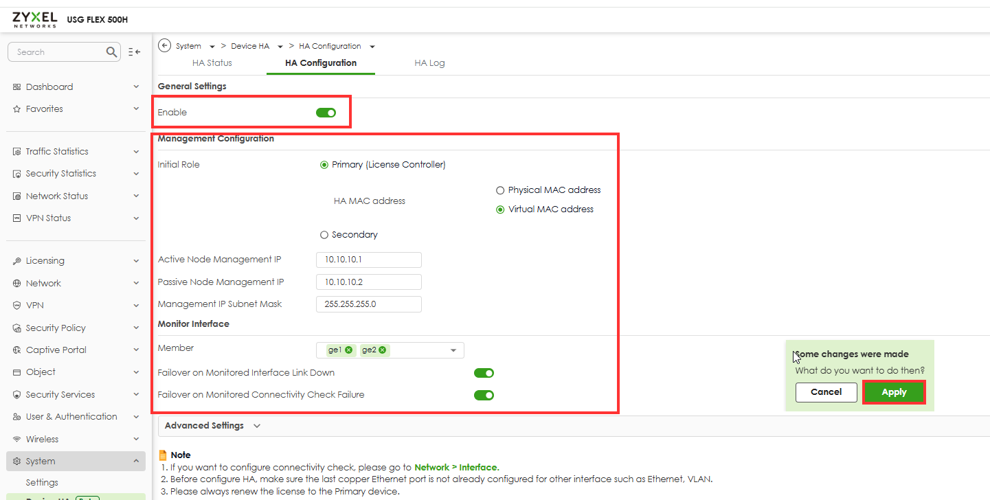Select the Secondary initial role
This screenshot has height=500, width=990.
(324, 235)
